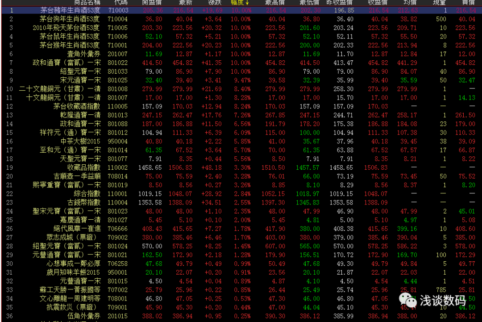Select 抗震救災（票證） row name
The height and width of the screenshot is (322, 482).
[x=71, y=307]
